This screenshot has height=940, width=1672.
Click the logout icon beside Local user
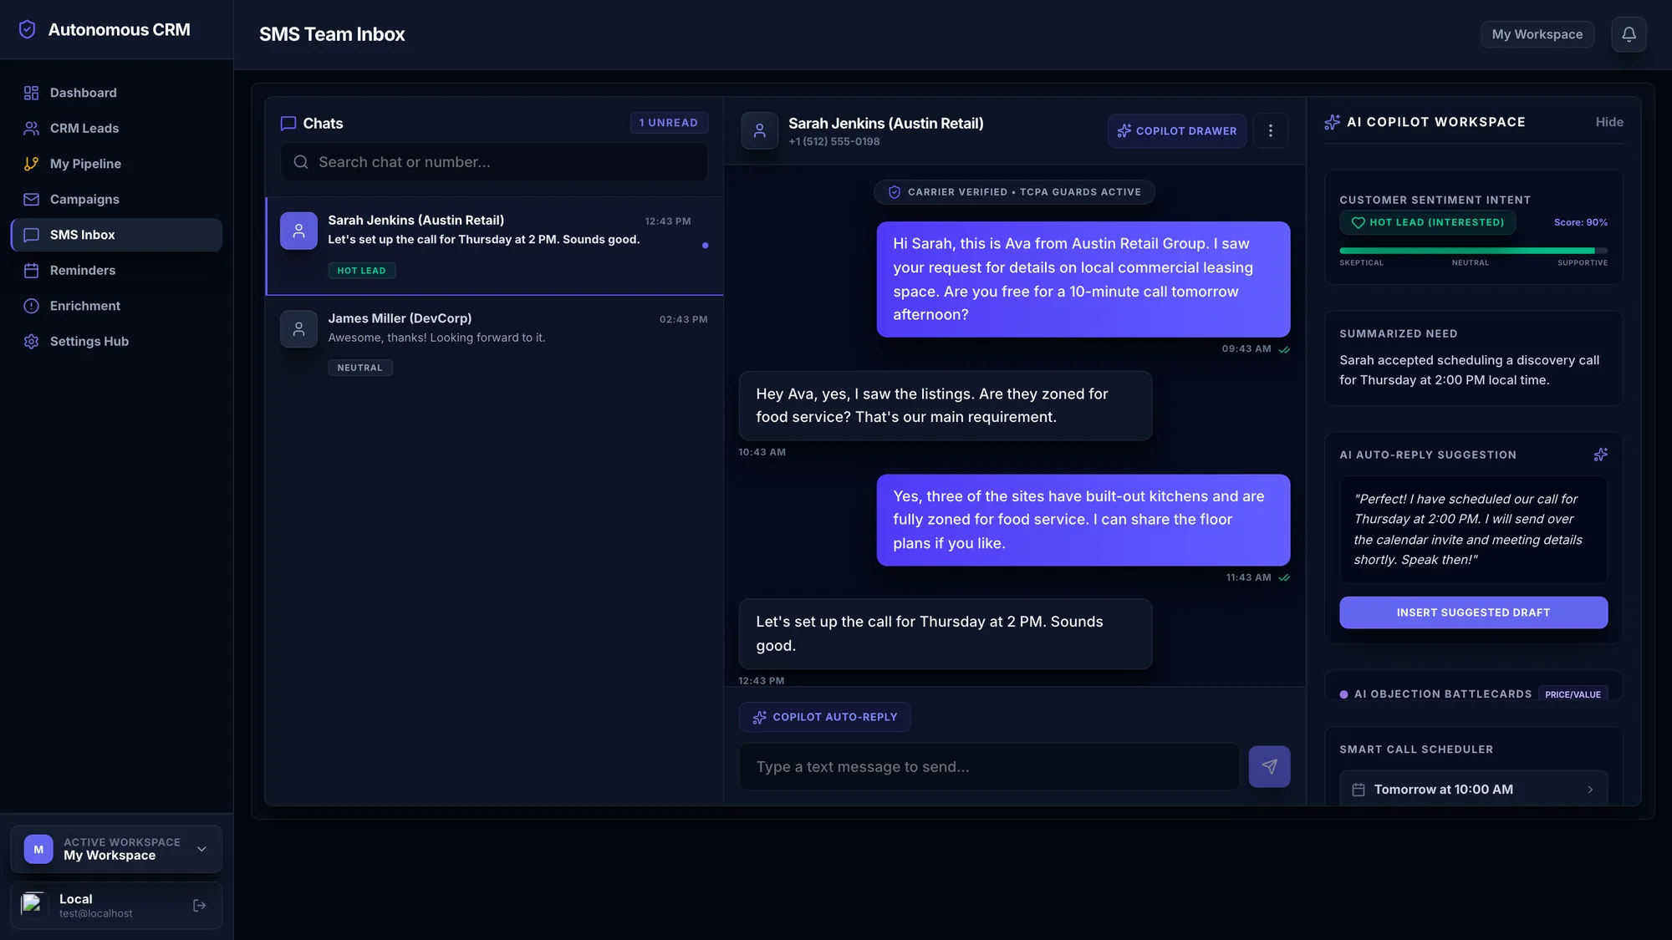pos(199,905)
